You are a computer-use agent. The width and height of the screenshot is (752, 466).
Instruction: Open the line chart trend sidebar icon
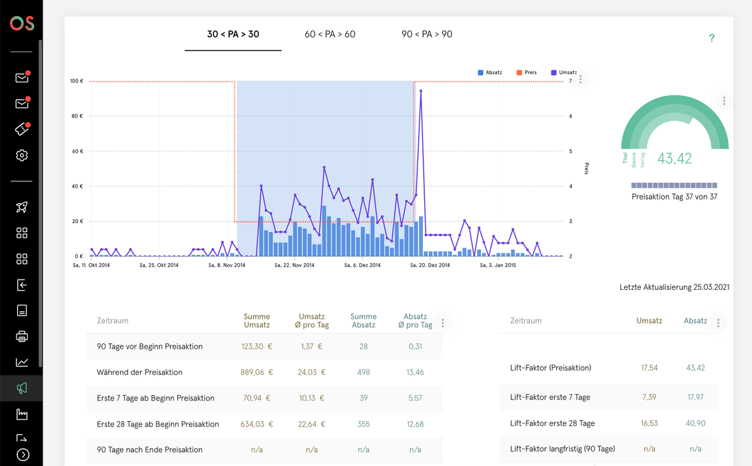[22, 362]
